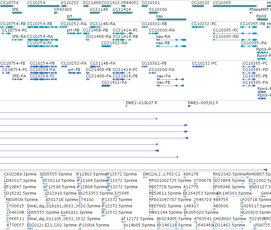Click the CG18754-PB protein label

coord(13,63)
